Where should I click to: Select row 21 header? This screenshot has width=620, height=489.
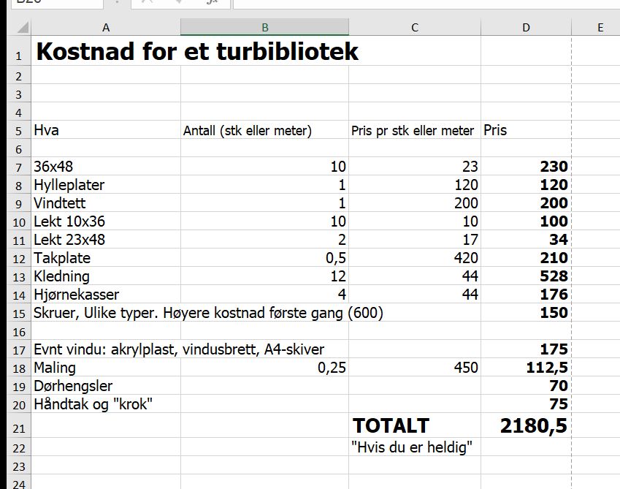[x=18, y=425]
